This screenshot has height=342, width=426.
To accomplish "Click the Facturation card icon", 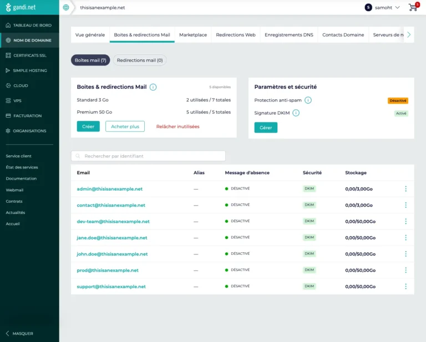I will [8, 116].
